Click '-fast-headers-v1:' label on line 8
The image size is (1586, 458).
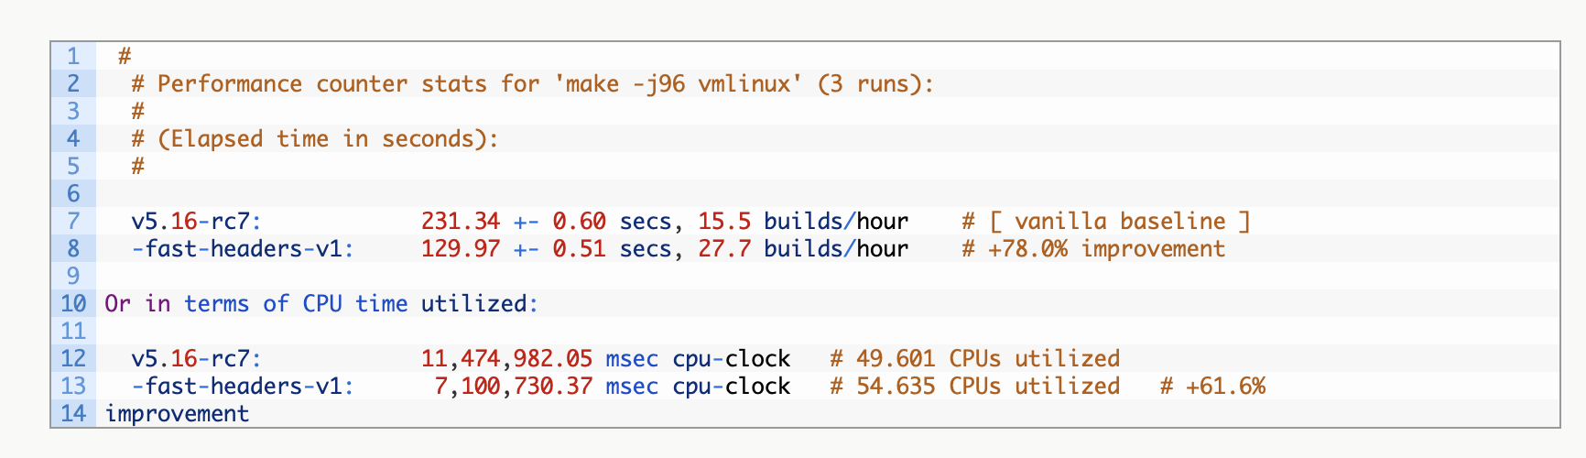243,248
